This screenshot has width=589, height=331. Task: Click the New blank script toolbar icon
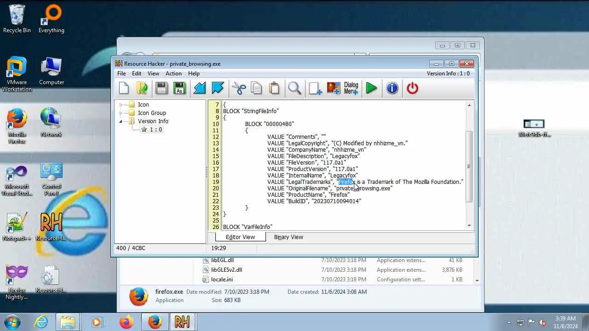tap(124, 88)
